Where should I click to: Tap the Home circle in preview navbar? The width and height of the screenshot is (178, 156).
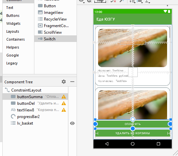click(x=133, y=144)
